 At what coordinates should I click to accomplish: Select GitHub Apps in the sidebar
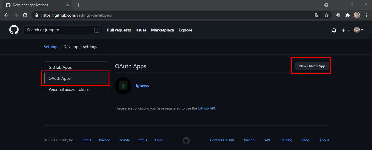tap(76, 67)
